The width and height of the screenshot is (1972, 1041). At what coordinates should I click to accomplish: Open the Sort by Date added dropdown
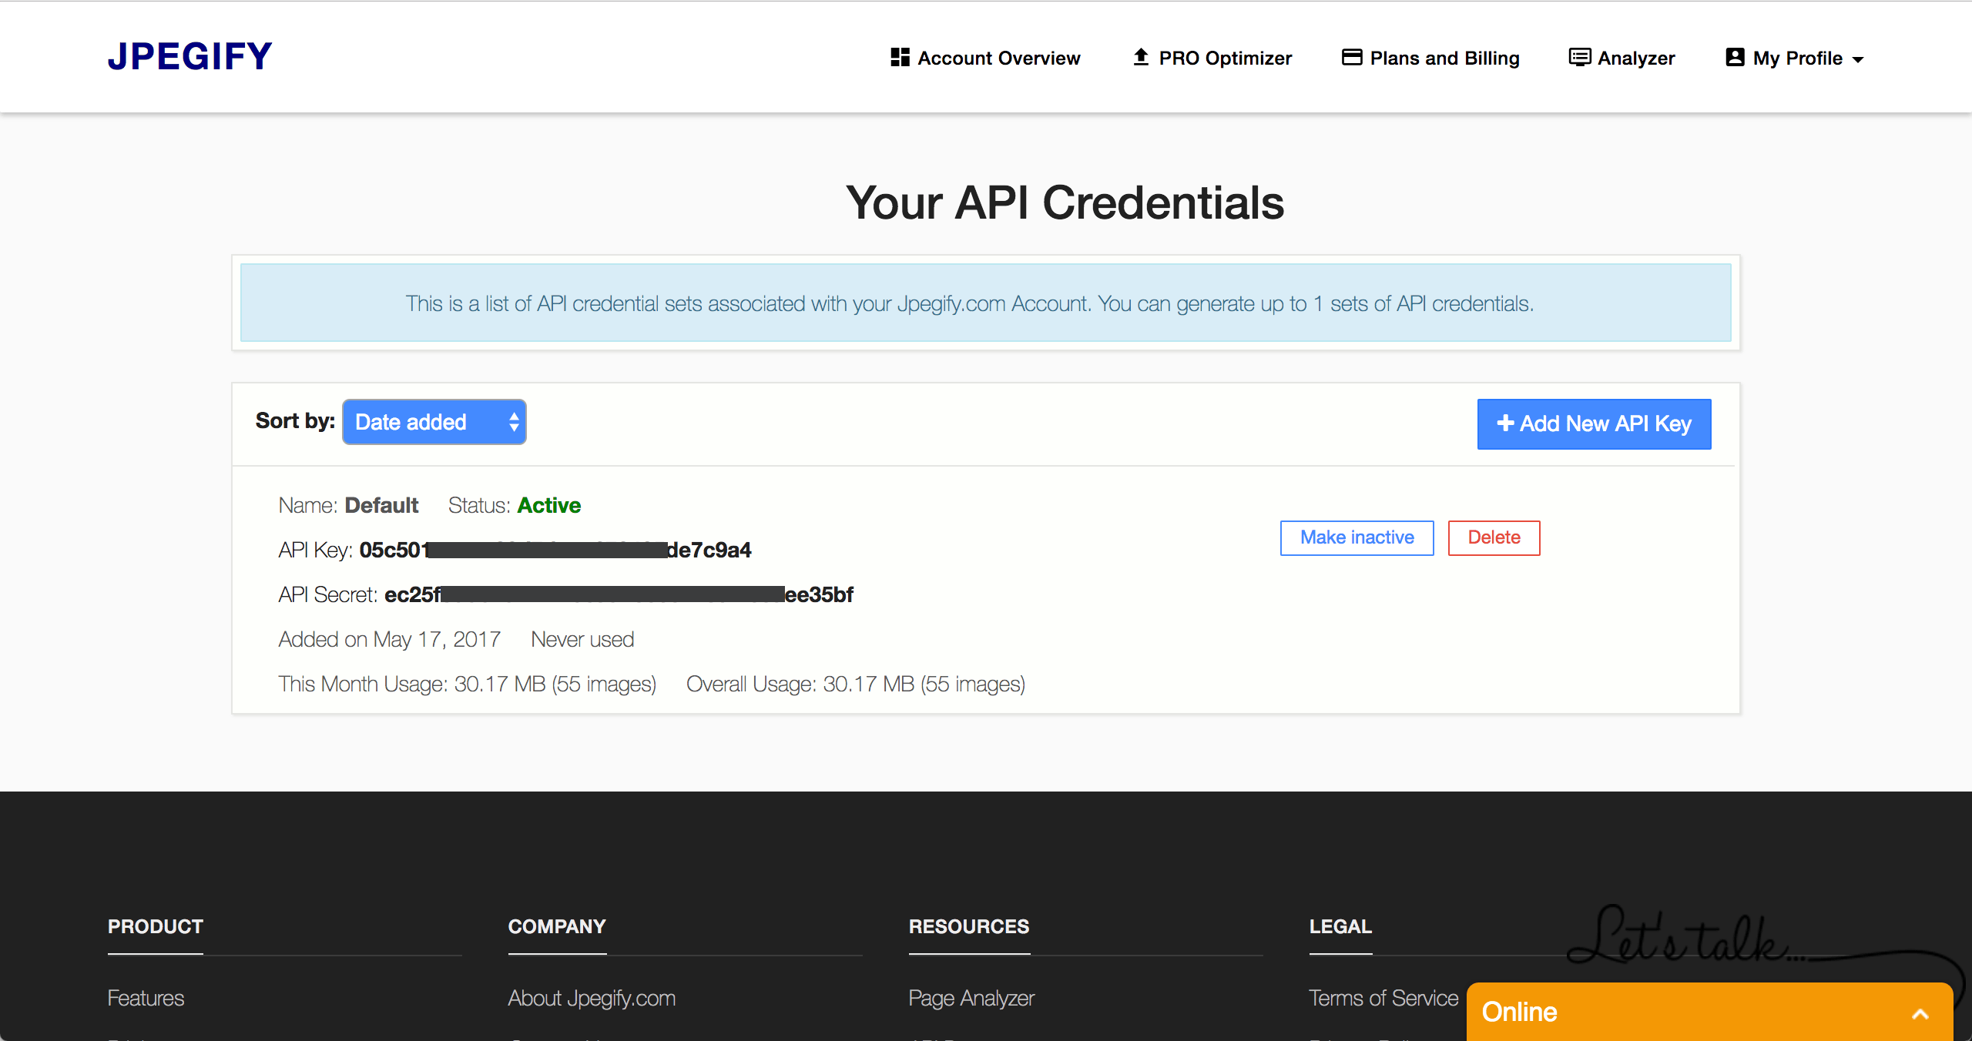tap(434, 422)
